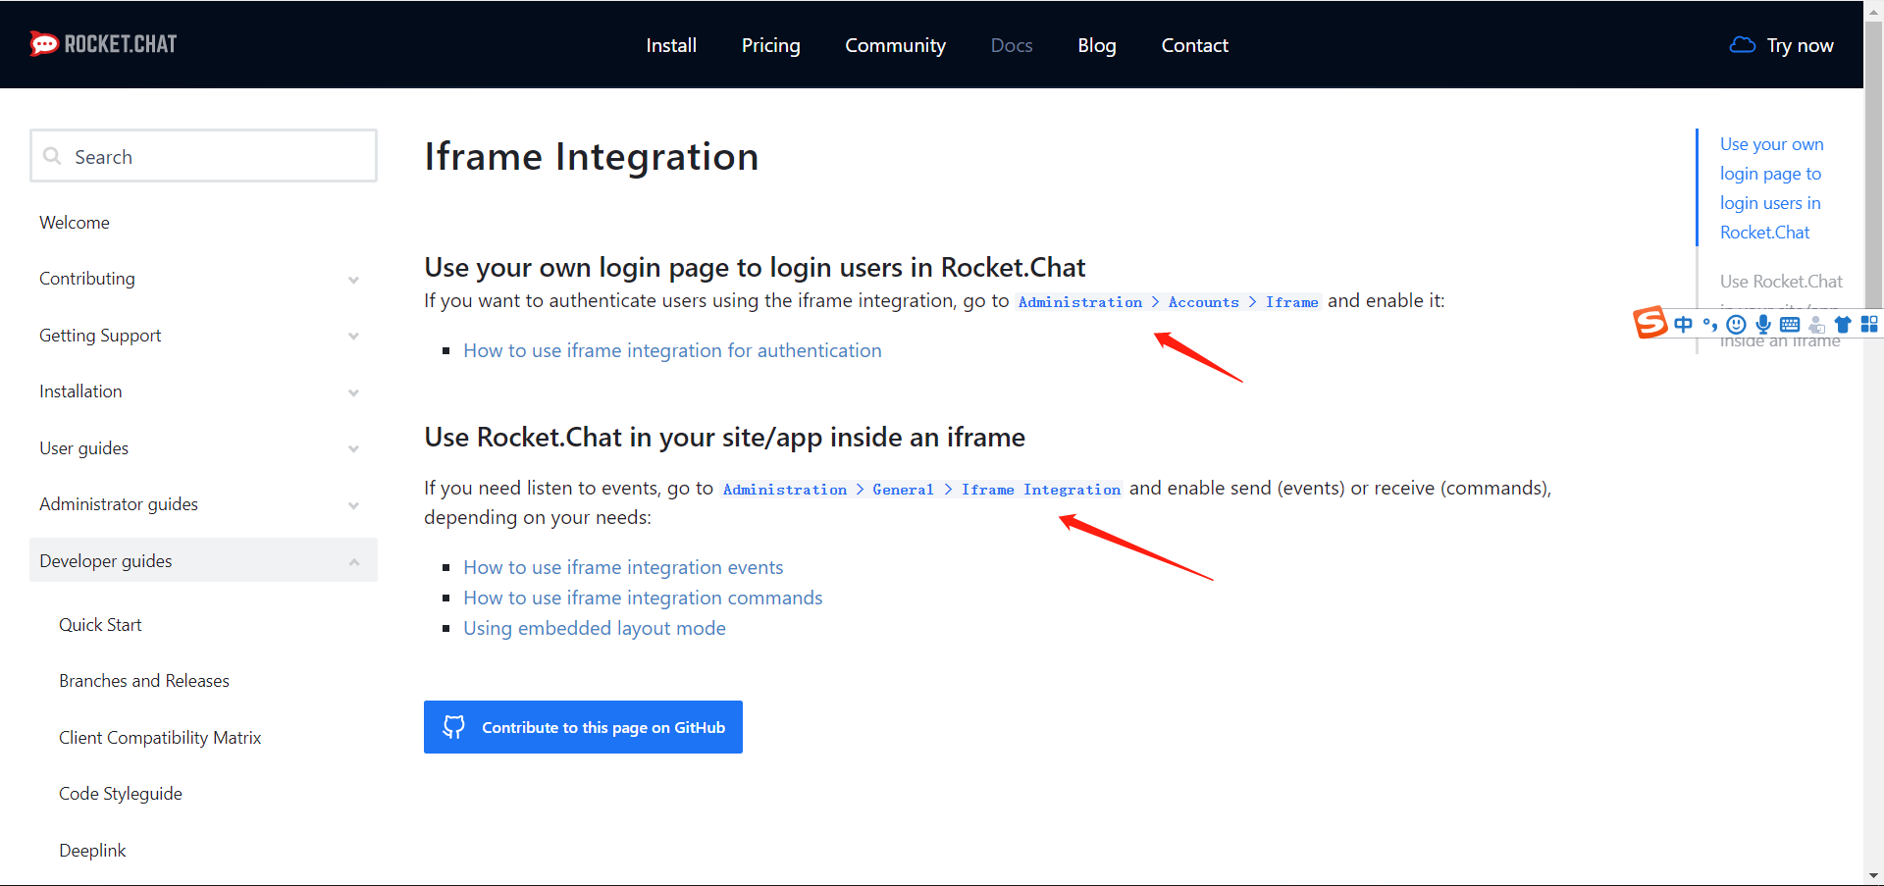This screenshot has height=886, width=1884.
Task: Open the Branches and Releases sidebar page
Action: pyautogui.click(x=144, y=681)
